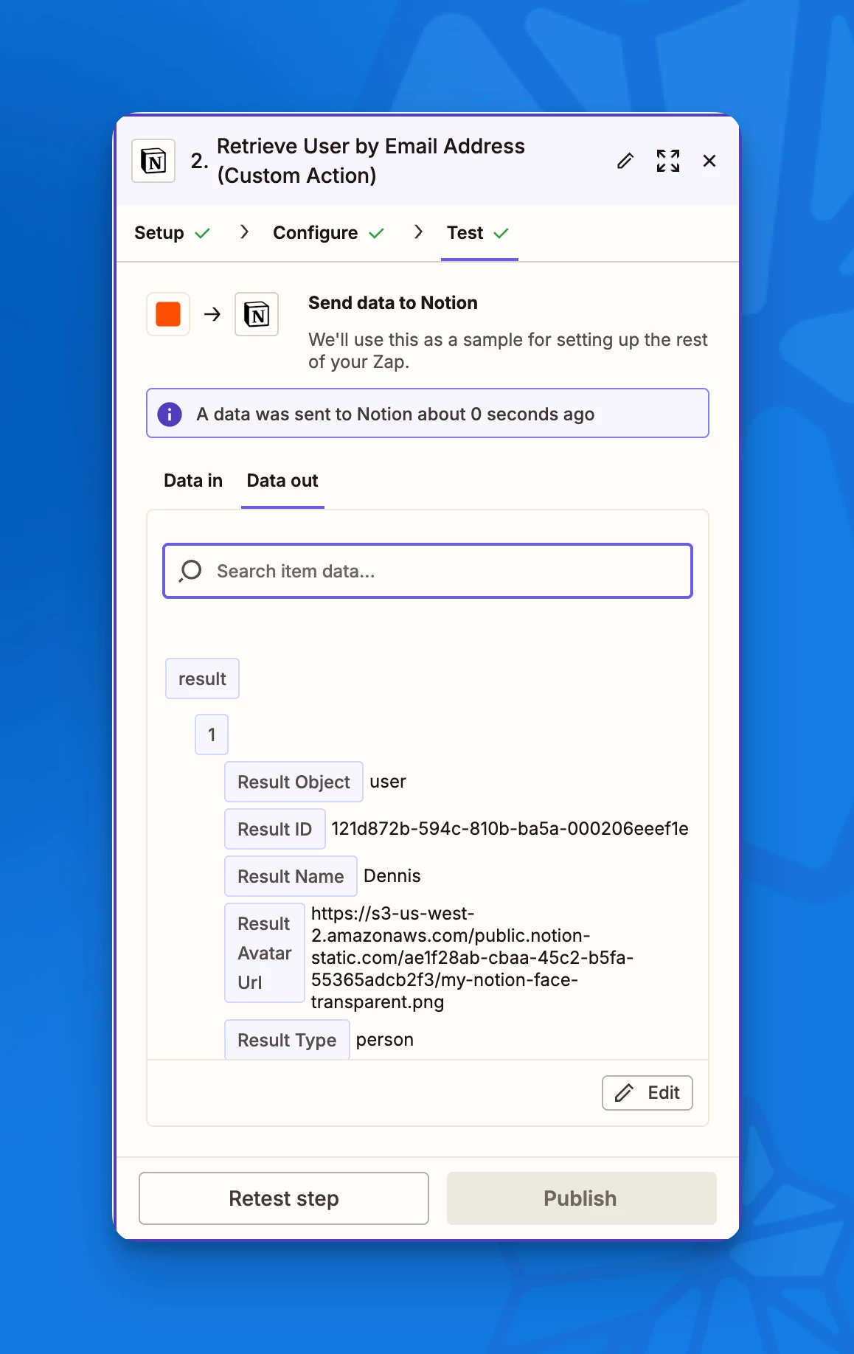Click the chevron between Configure and Test
The width and height of the screenshot is (854, 1354).
click(418, 232)
